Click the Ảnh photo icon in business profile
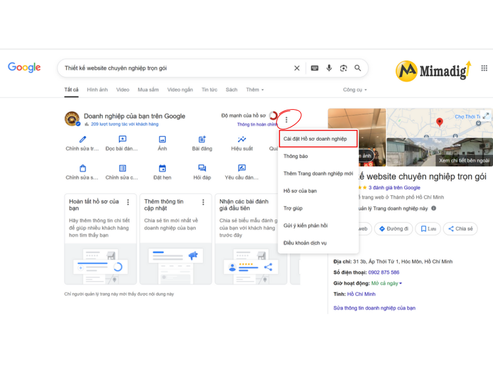 coord(162,139)
